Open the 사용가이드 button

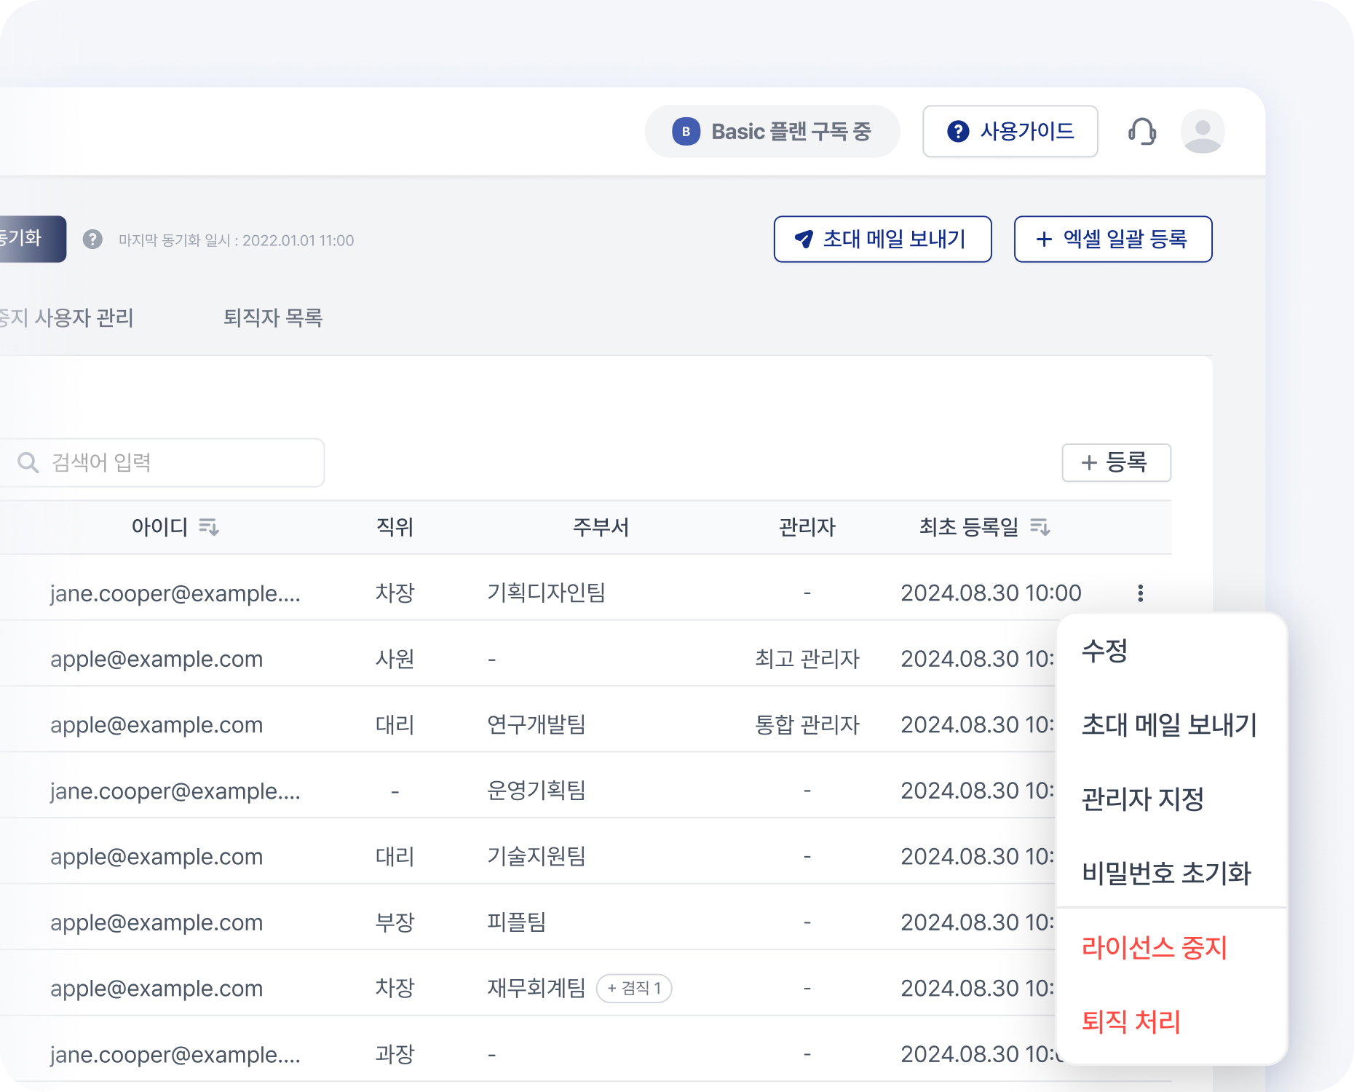click(x=1010, y=132)
